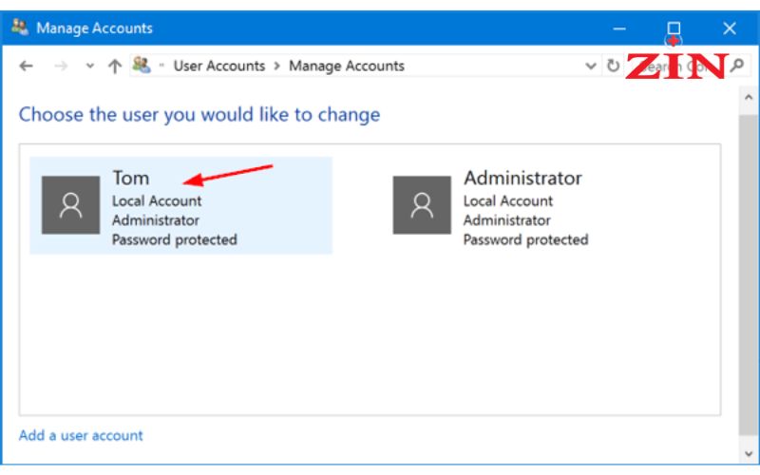The height and width of the screenshot is (475, 760).
Task: Go up one level with up arrow
Action: 115,66
